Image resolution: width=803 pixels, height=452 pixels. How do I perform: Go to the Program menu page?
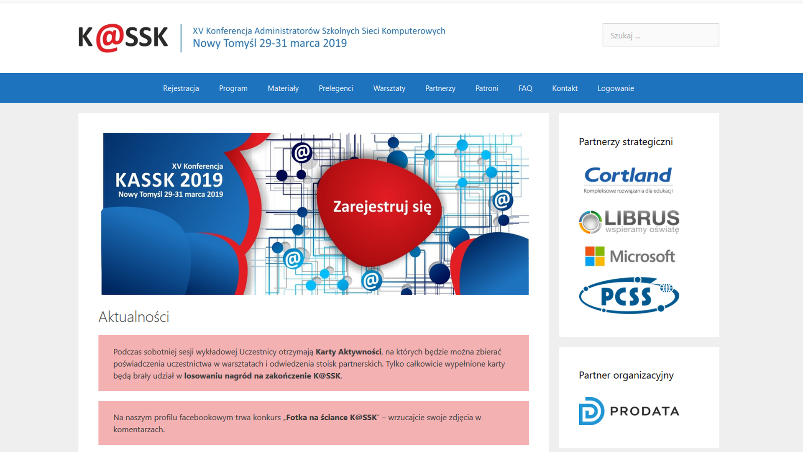click(233, 88)
